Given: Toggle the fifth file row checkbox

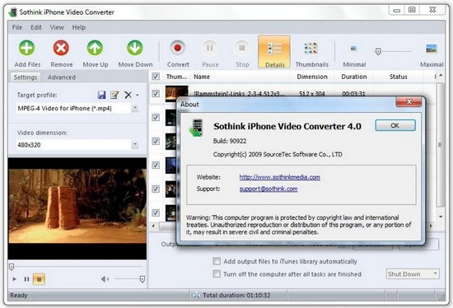Looking at the screenshot, I should point(156,189).
